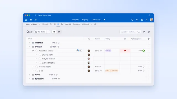177x99 pixels.
Task: Select the active table view icon tab
Action: [58, 24]
